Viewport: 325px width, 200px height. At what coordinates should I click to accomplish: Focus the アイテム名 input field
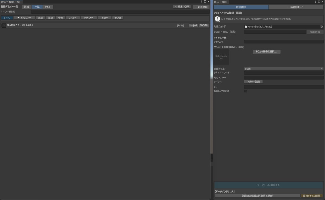(x=283, y=42)
